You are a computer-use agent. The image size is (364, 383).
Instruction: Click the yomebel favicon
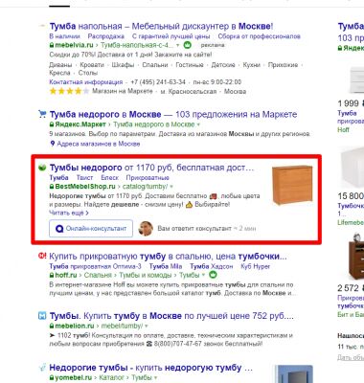pos(42,368)
